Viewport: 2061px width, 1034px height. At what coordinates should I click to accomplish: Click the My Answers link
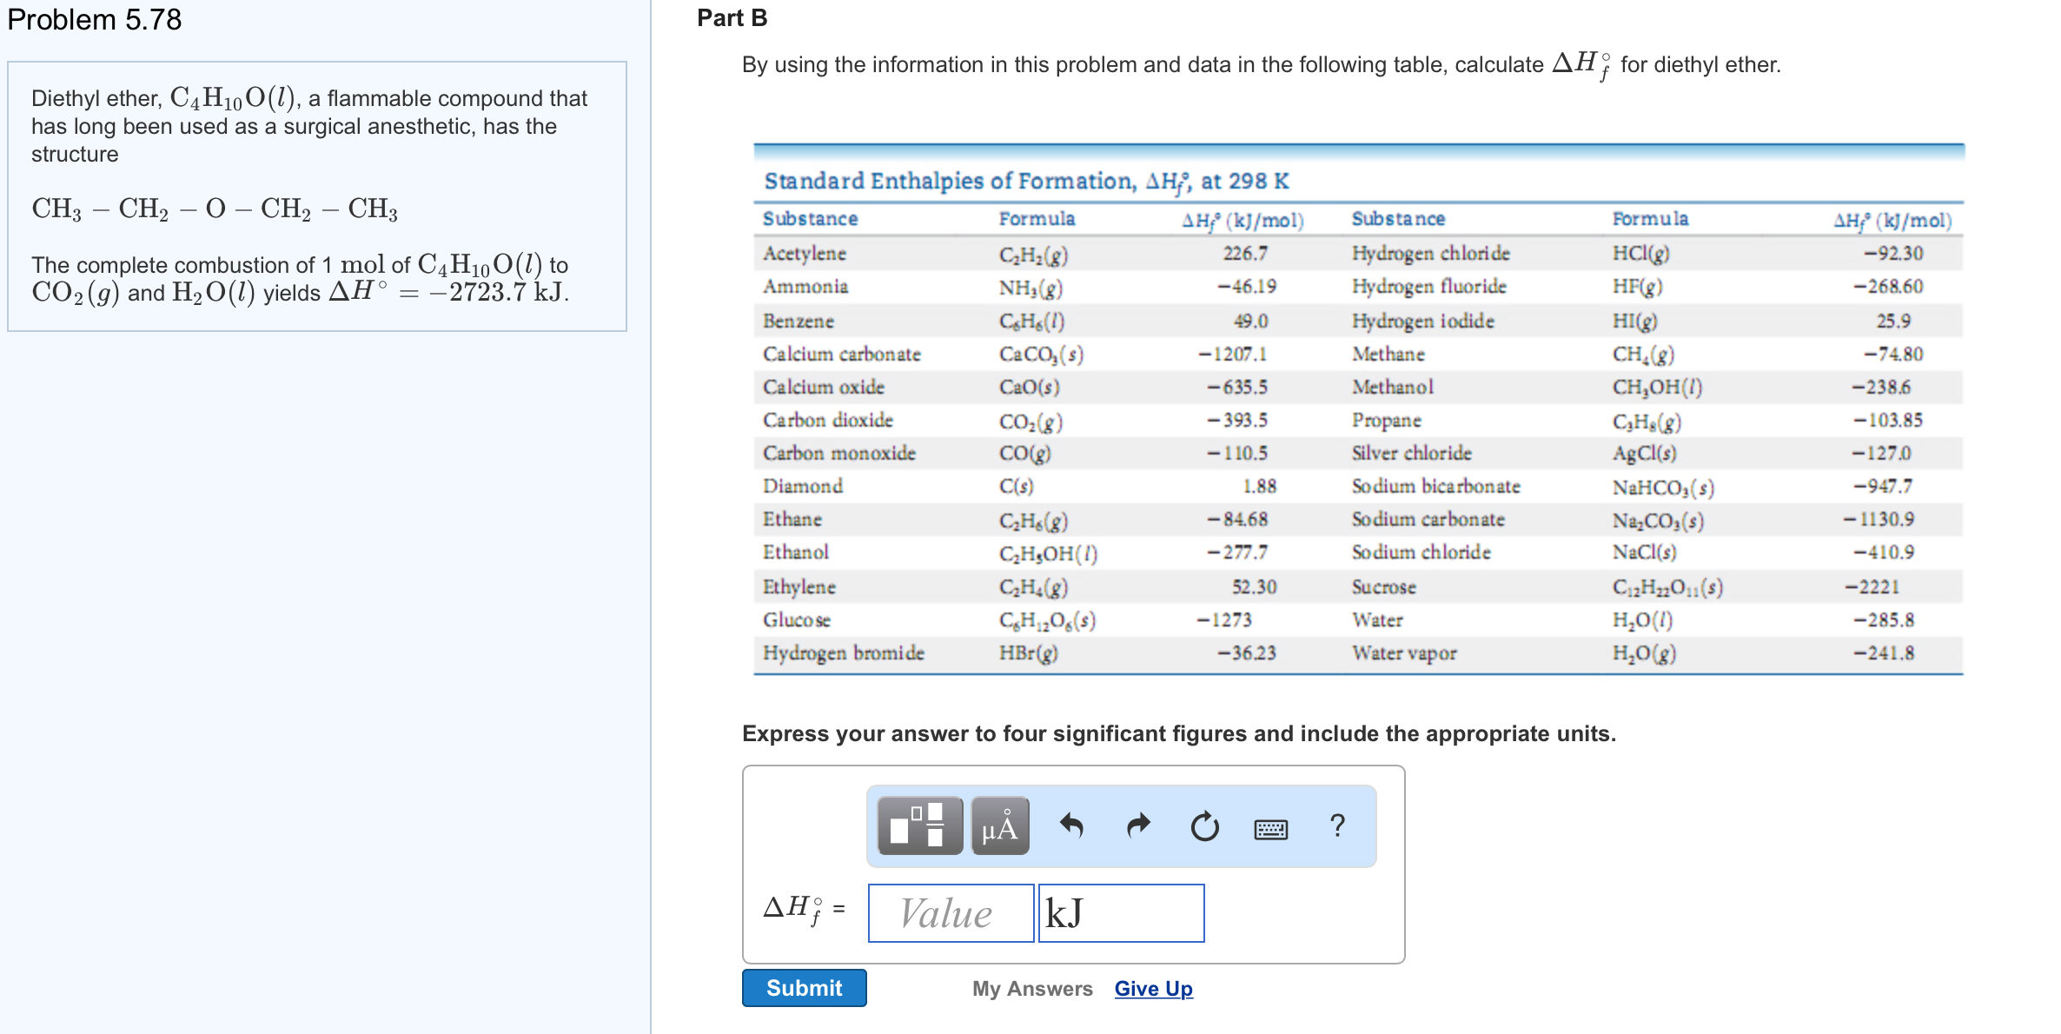tap(1032, 989)
